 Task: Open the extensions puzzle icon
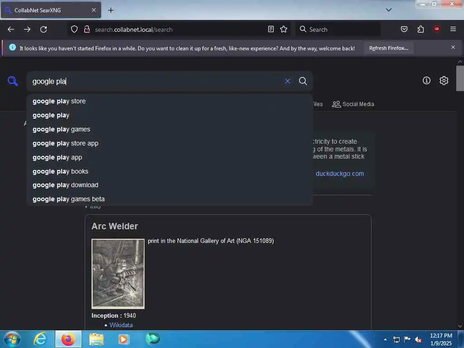coord(420,29)
